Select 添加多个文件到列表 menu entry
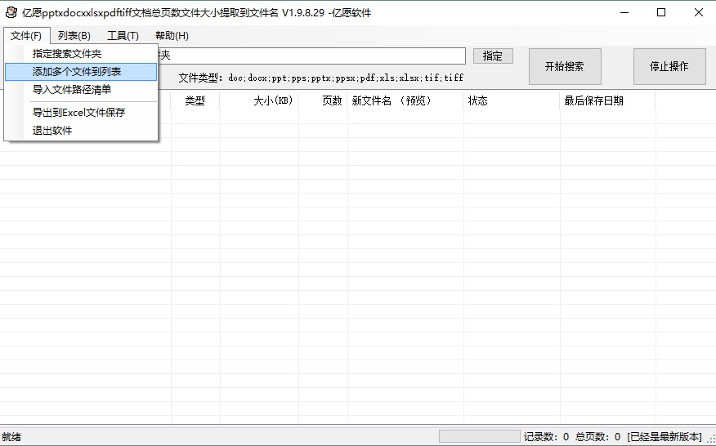This screenshot has height=446, width=716. coord(81,72)
